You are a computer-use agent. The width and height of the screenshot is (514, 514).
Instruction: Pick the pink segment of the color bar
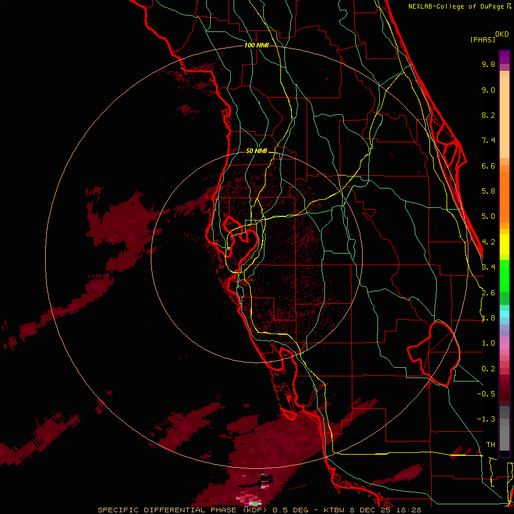(x=504, y=346)
